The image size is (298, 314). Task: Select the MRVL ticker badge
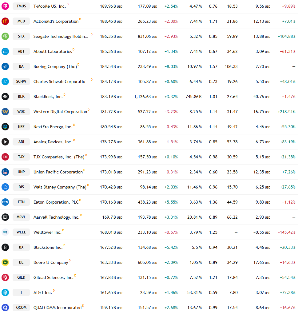pos(21,217)
